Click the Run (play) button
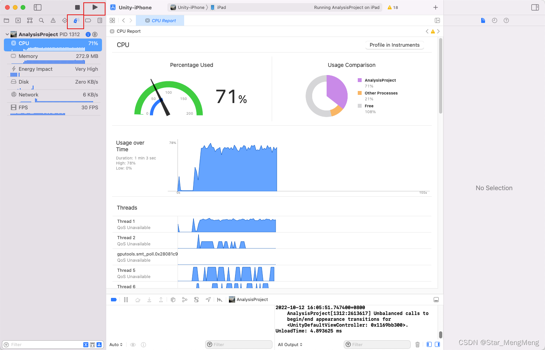Screen dimensions: 545x350 (95, 7)
